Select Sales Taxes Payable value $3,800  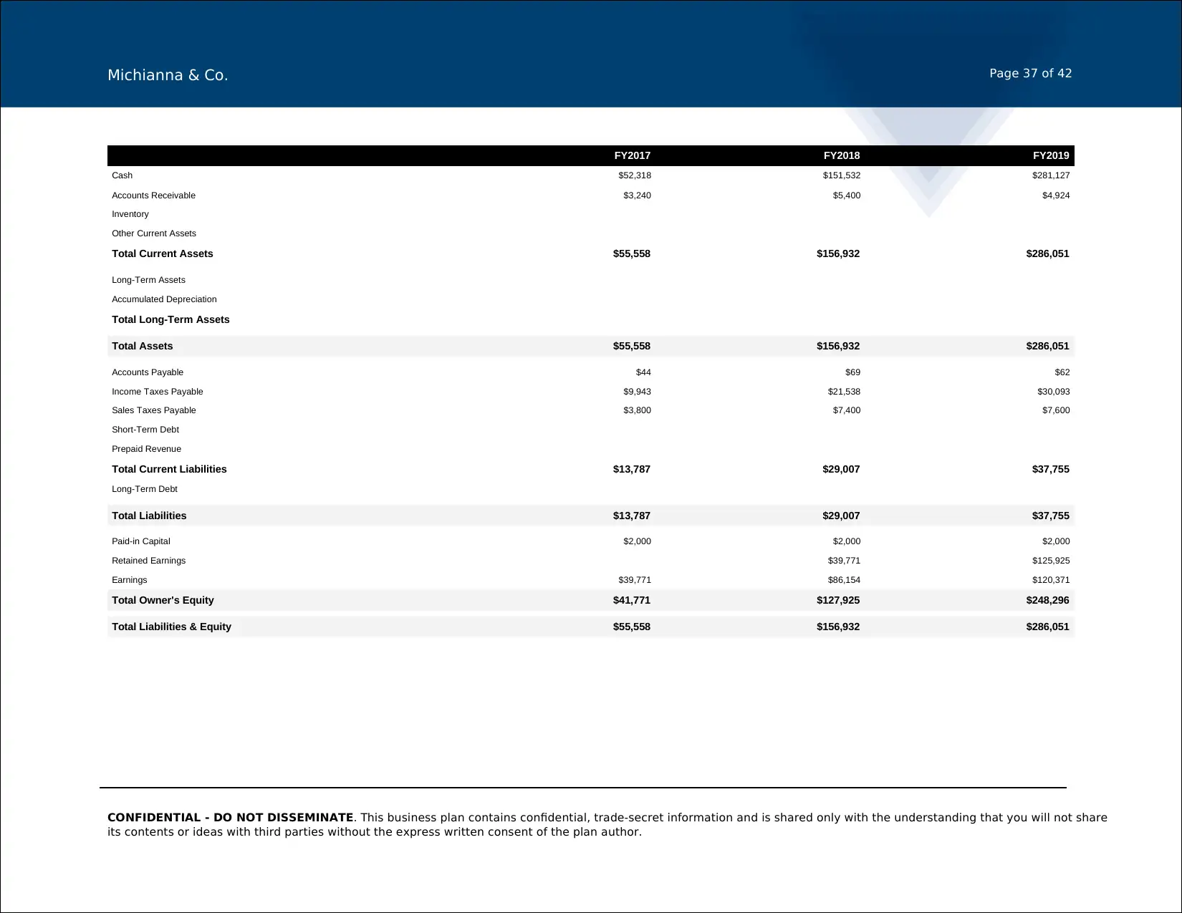point(637,410)
